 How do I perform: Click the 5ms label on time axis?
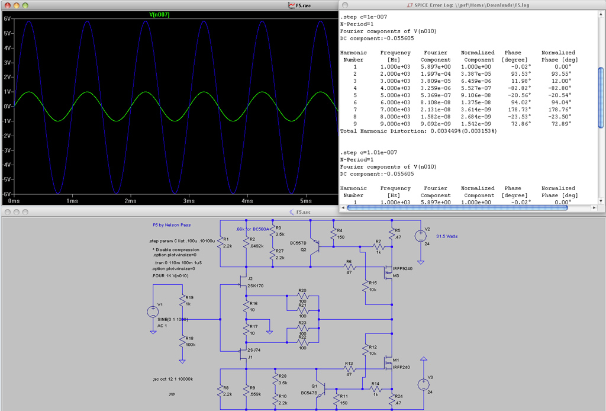(x=306, y=201)
